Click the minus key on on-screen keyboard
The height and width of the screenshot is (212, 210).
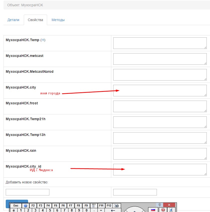[94, 210]
